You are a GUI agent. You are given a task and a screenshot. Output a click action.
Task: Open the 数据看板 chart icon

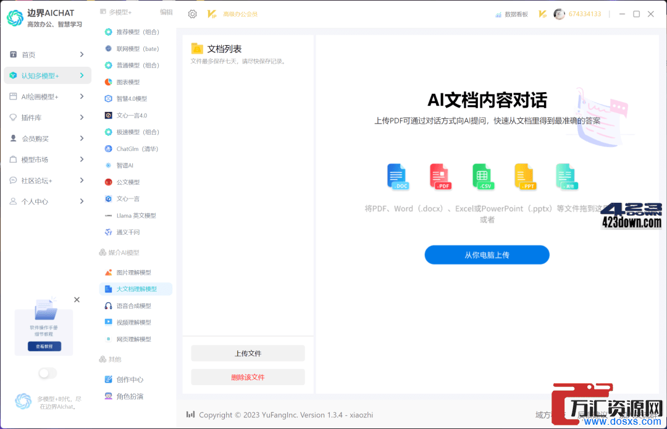pos(498,14)
